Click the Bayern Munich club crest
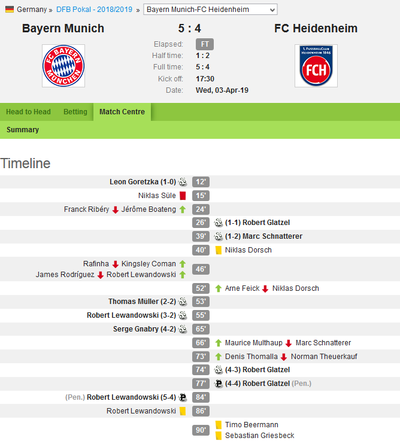Image resolution: width=400 pixels, height=447 pixels. point(63,66)
